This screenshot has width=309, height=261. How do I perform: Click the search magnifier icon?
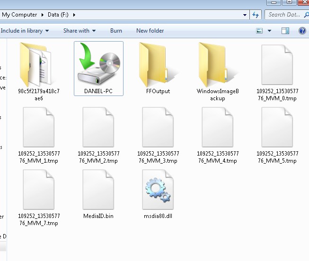point(306,15)
